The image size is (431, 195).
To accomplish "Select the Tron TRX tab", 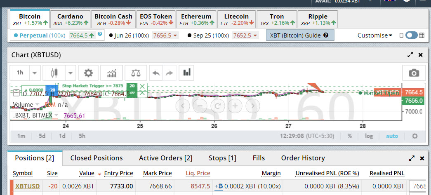I will point(277,19).
